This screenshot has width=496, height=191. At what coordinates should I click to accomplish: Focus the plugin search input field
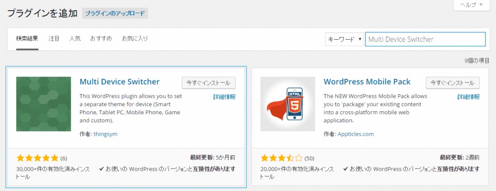coord(425,40)
